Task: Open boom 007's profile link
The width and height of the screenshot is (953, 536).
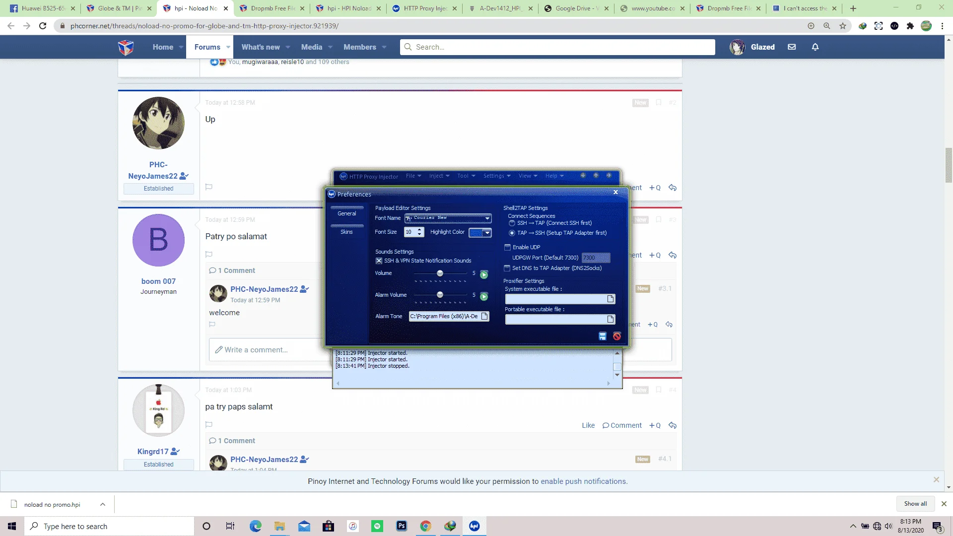Action: coord(158,281)
